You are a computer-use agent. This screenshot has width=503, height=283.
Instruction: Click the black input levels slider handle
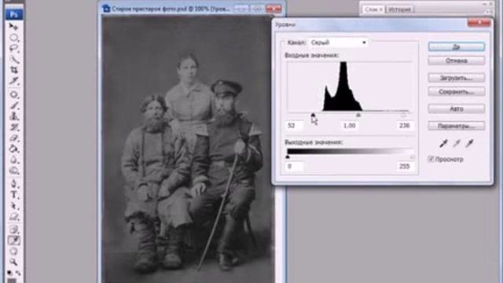click(313, 115)
